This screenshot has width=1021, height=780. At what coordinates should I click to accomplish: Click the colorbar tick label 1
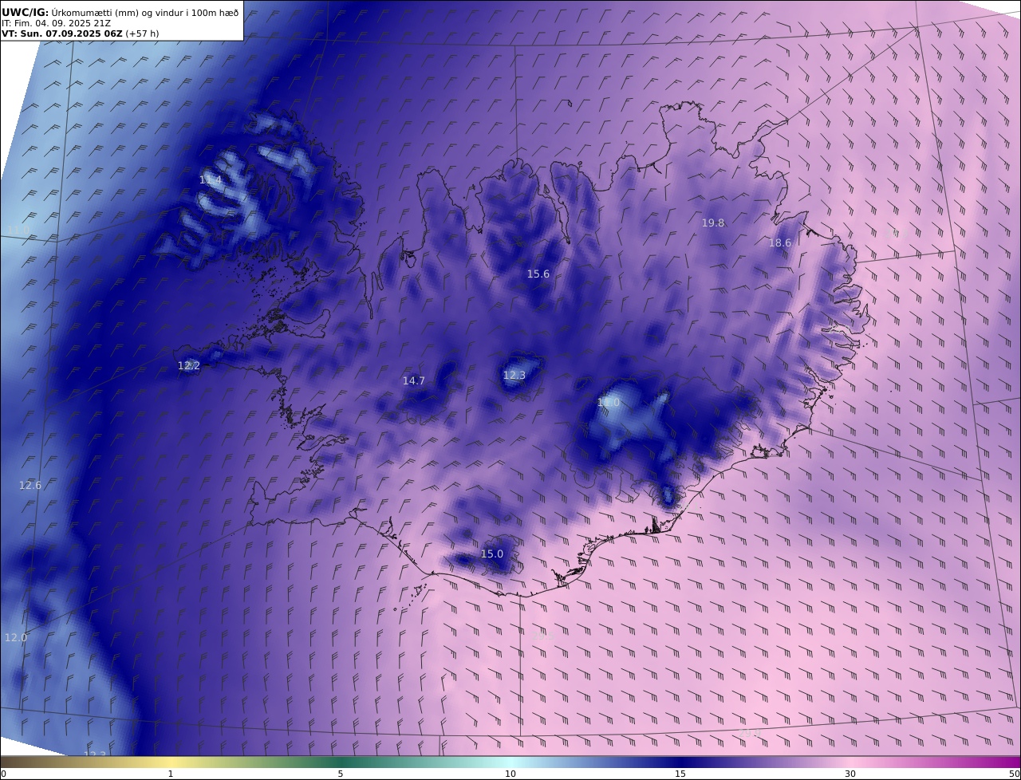click(170, 774)
